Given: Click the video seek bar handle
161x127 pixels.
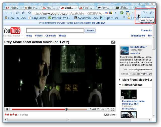Looking at the screenshot, I should [x=66, y=109].
